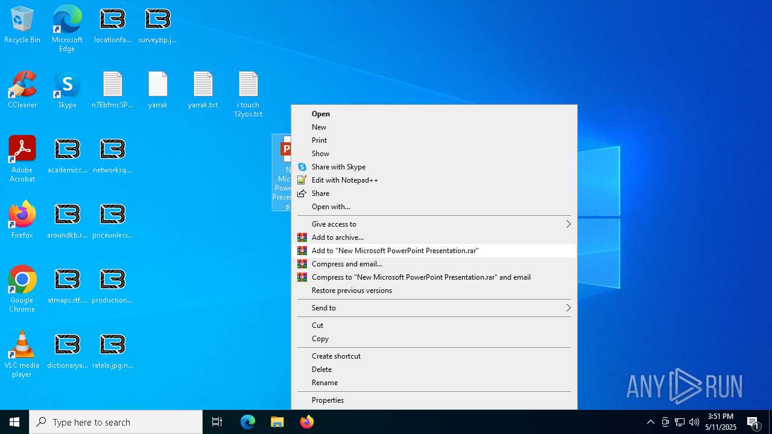Select the ratele.jpg.n... desktop file icon
Screen dimensions: 772x434
(x=112, y=351)
